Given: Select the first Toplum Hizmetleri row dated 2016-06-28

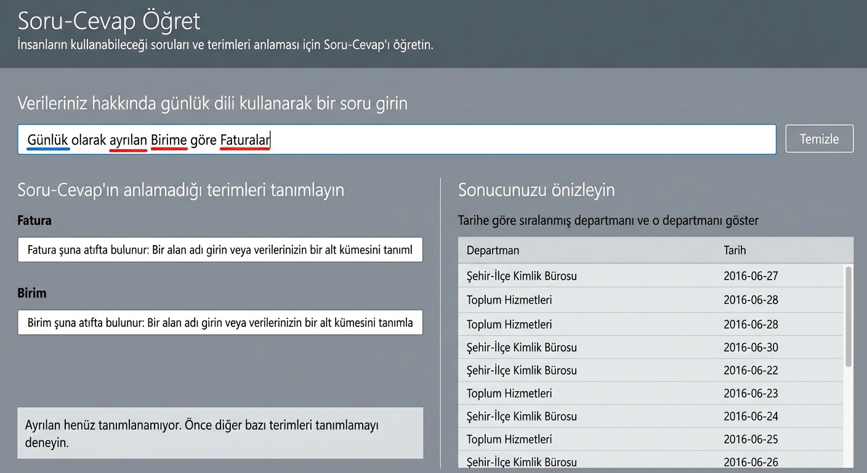Looking at the screenshot, I should [616, 300].
